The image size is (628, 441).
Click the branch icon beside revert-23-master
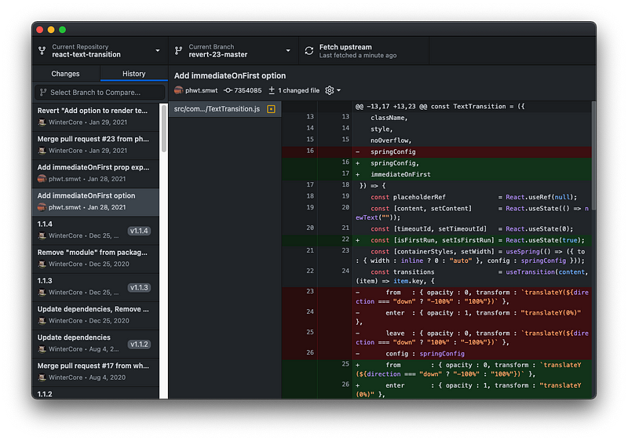(x=179, y=51)
